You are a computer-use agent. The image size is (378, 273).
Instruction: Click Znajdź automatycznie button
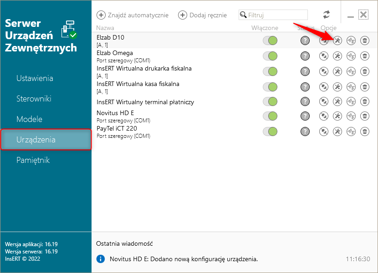tap(133, 15)
